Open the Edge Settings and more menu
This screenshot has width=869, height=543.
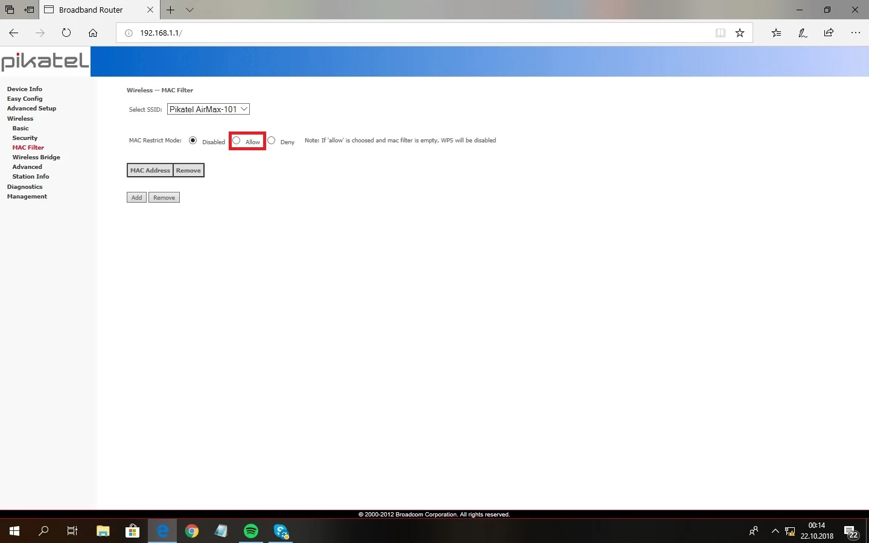point(855,33)
